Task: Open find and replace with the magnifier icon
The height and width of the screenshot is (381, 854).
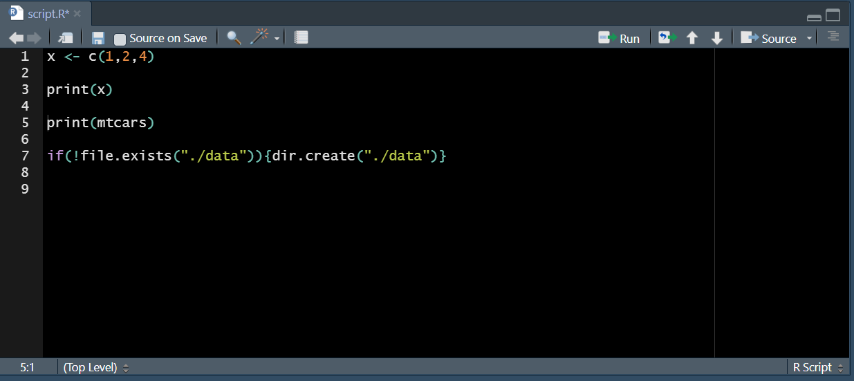Action: click(x=234, y=38)
